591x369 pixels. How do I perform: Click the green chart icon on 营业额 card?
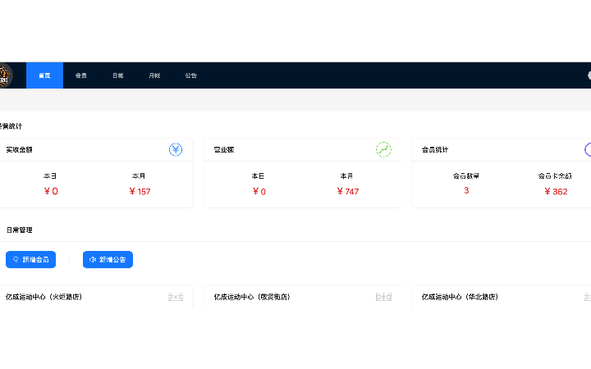pyautogui.click(x=383, y=149)
